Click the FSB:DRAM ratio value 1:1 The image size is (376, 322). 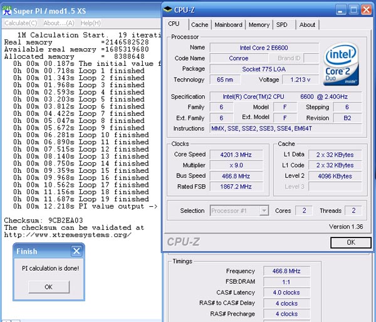point(286,282)
